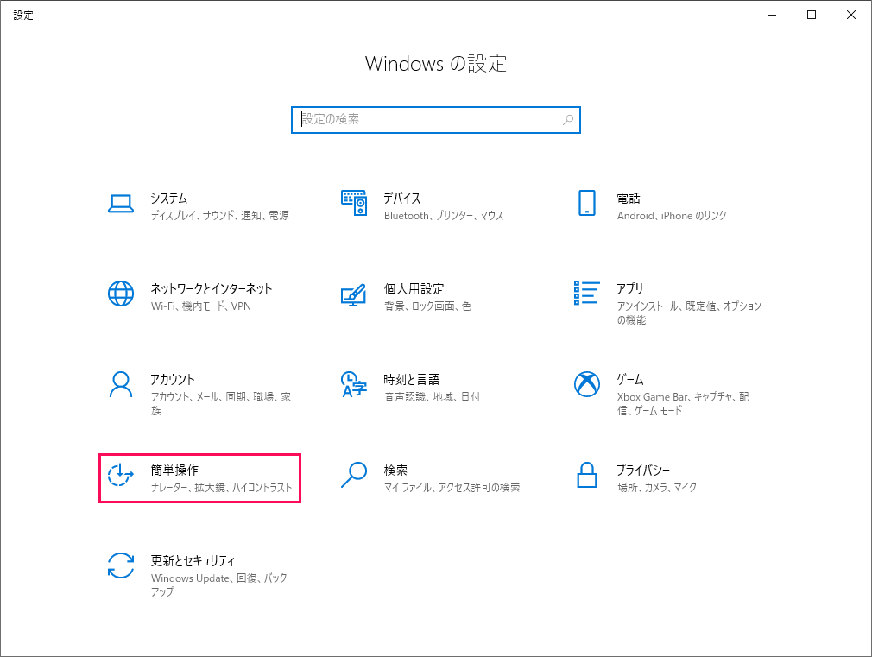Click the 時刻と言語 clock-letter icon
872x657 pixels.
tap(354, 384)
